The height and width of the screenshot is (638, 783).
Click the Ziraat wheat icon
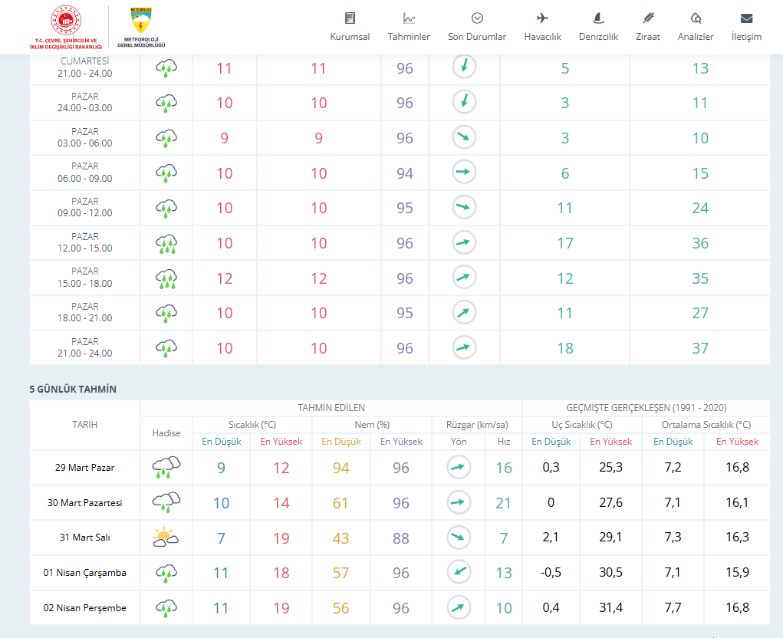click(647, 18)
